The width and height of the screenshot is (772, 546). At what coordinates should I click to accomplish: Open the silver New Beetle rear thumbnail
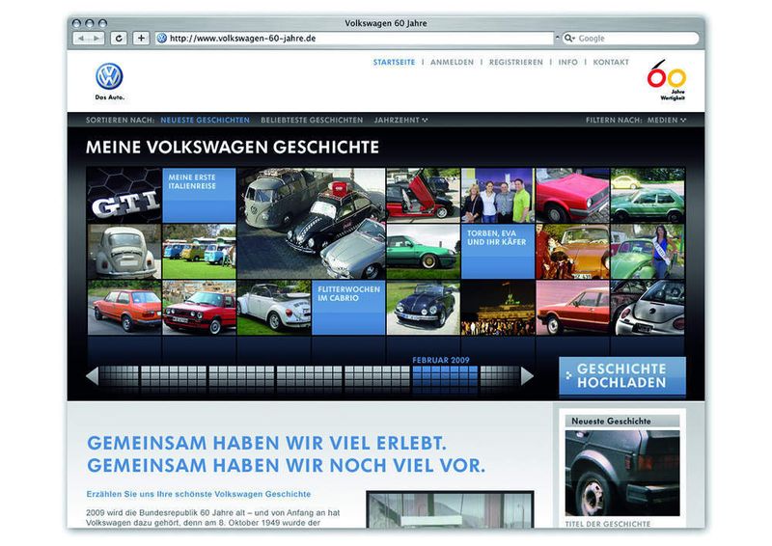(648, 308)
